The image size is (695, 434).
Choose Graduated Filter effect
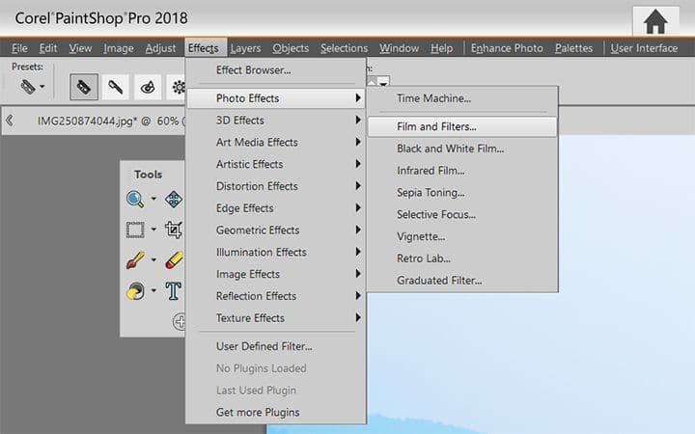462,281
